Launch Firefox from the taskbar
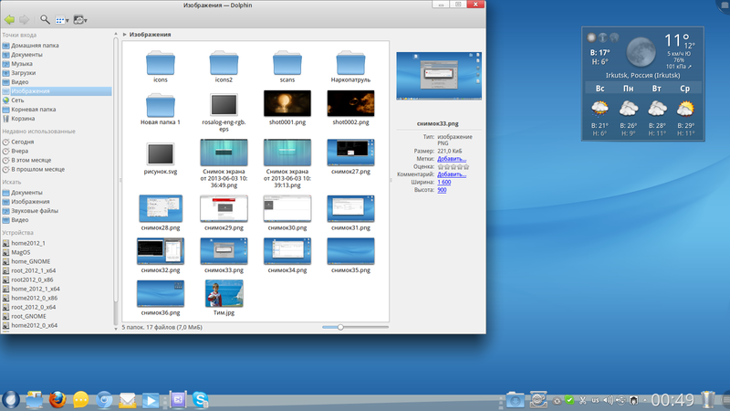Screen dimensions: 730x411 pos(57,400)
